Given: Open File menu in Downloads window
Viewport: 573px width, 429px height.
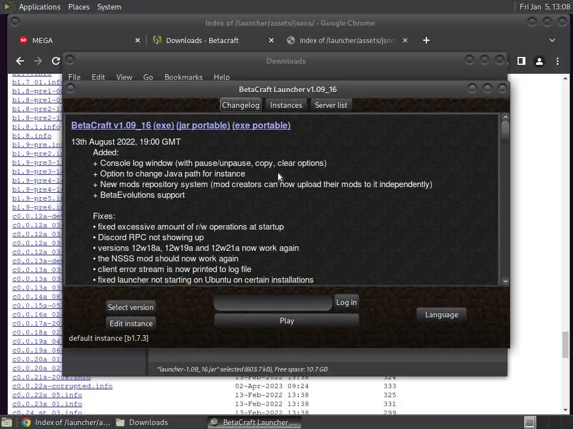Looking at the screenshot, I should tap(74, 77).
